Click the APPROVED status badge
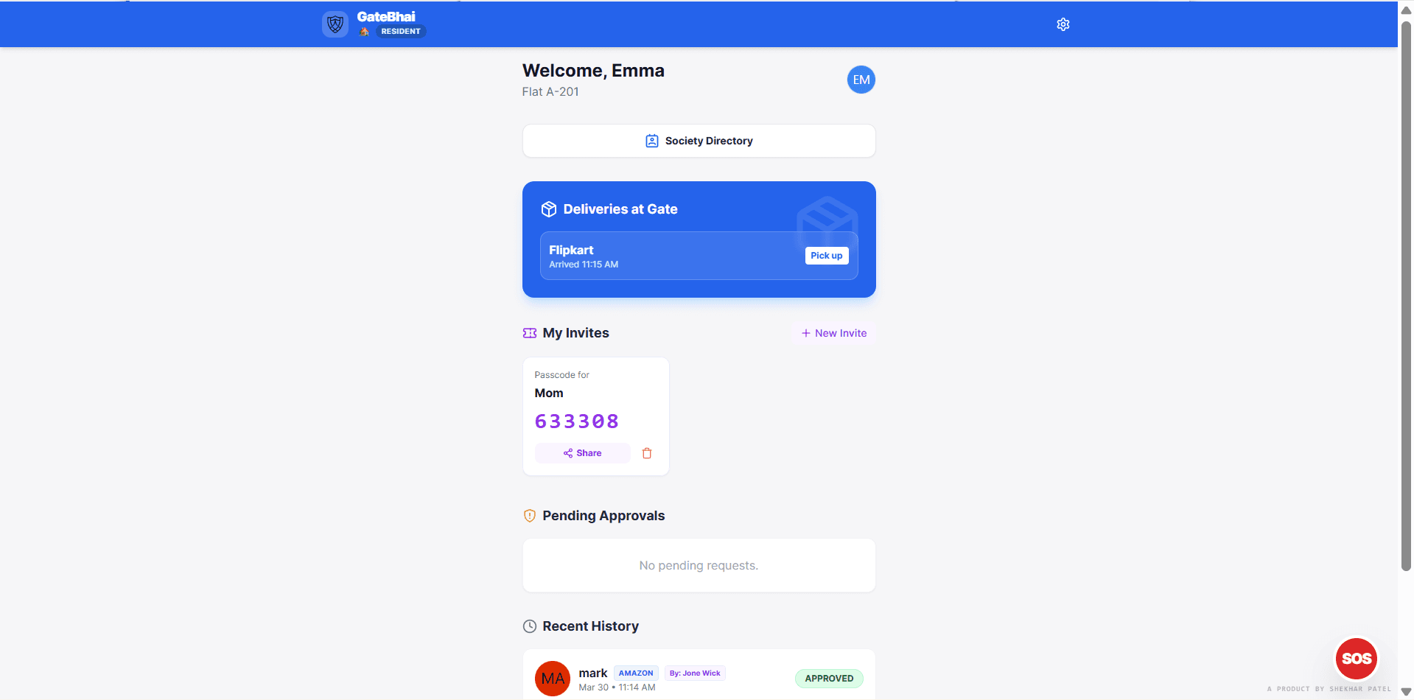Image resolution: width=1414 pixels, height=700 pixels. (829, 679)
